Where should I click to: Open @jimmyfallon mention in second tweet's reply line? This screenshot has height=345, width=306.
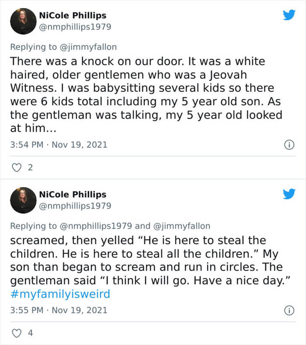(182, 226)
